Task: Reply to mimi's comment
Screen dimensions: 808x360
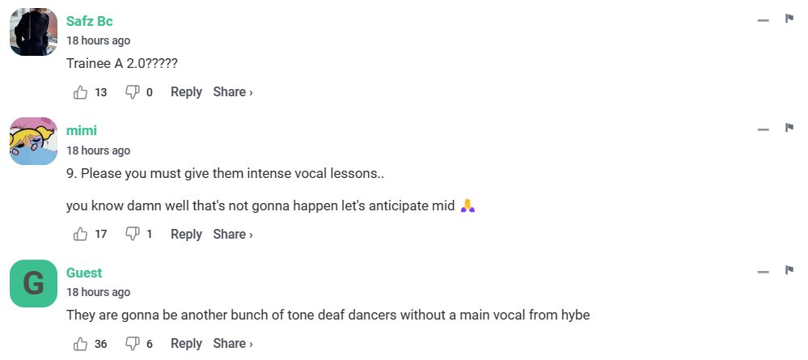Action: (x=186, y=234)
